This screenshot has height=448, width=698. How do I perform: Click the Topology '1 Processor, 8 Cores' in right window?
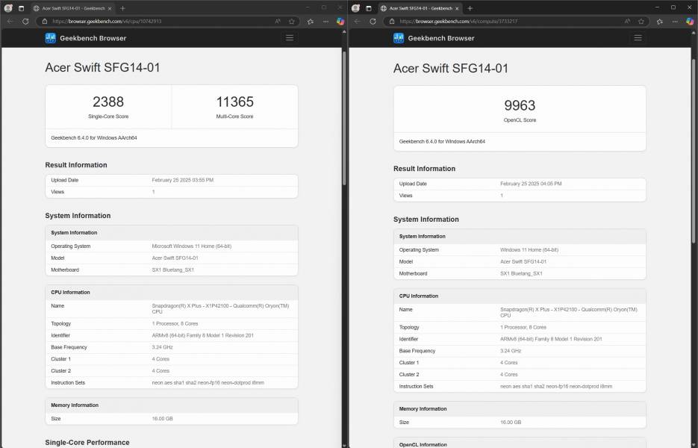pyautogui.click(x=523, y=327)
